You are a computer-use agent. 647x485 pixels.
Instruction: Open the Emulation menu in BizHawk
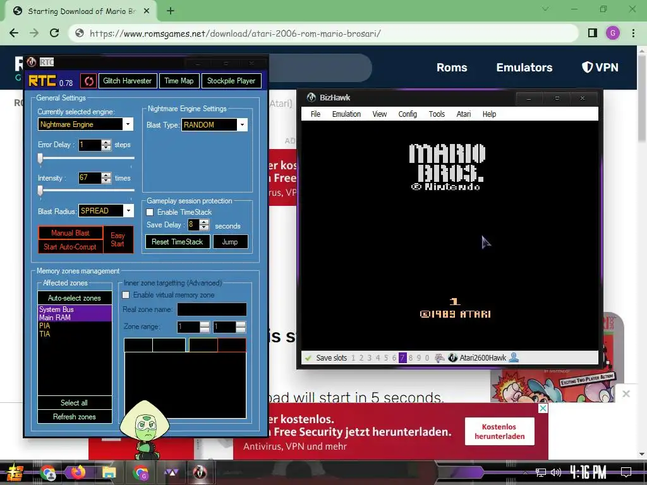(346, 114)
